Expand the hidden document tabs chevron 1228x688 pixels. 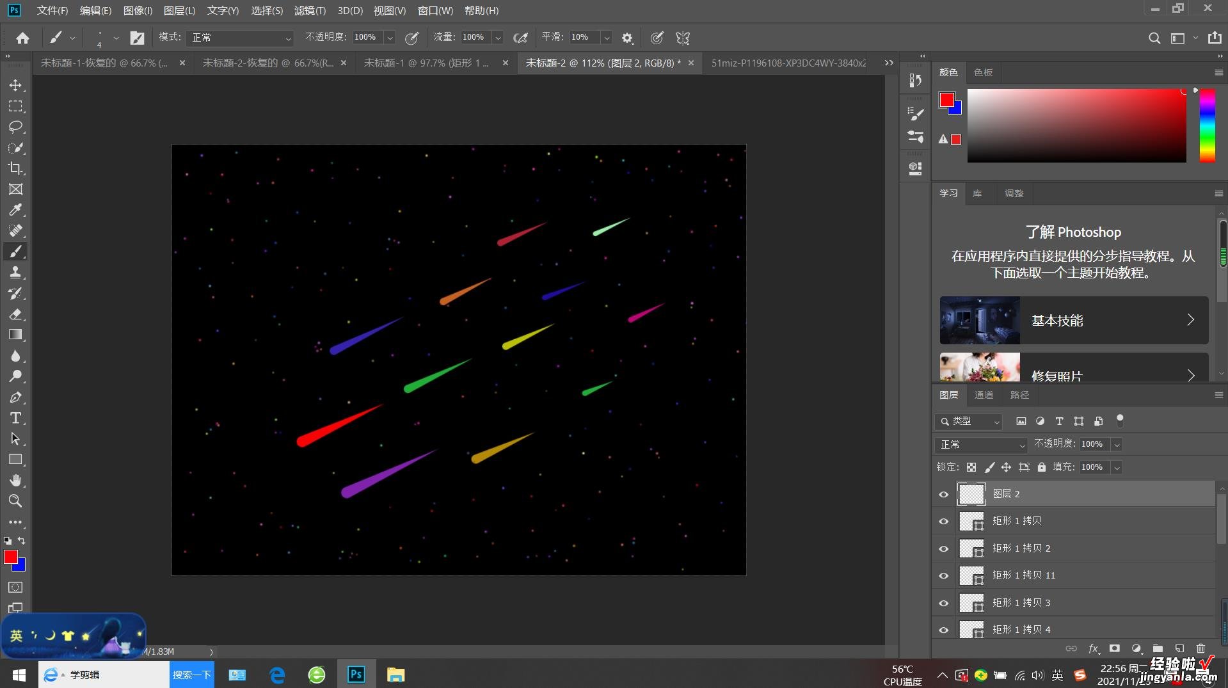889,63
